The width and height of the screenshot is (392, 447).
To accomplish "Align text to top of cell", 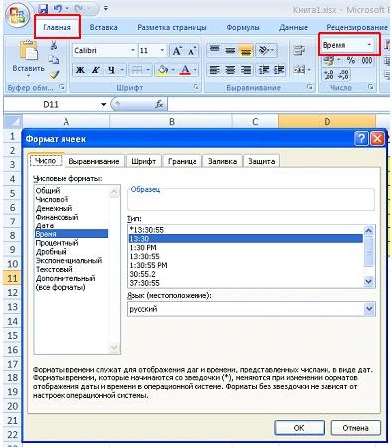I will click(x=215, y=50).
